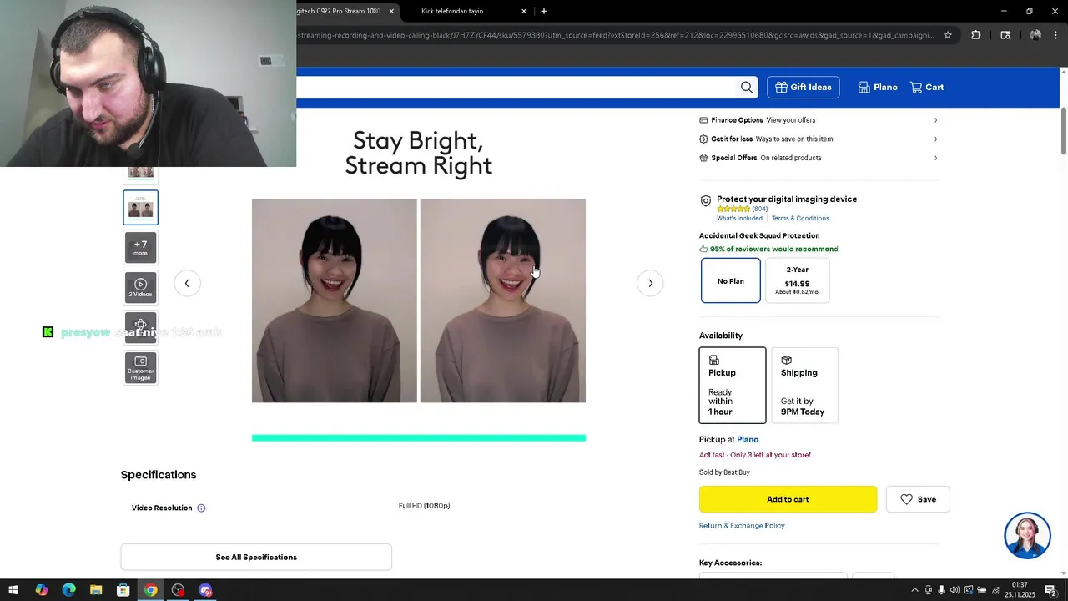Screen dimensions: 1068x601
Task: Choose the Pickup availability option
Action: click(x=733, y=386)
